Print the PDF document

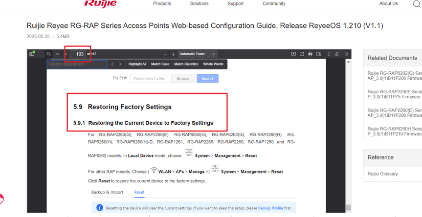click(x=311, y=54)
